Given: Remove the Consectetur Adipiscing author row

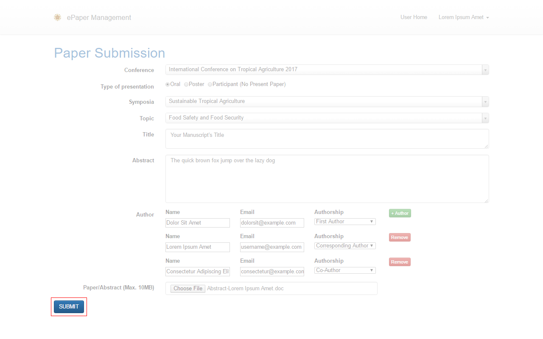Looking at the screenshot, I should (400, 262).
